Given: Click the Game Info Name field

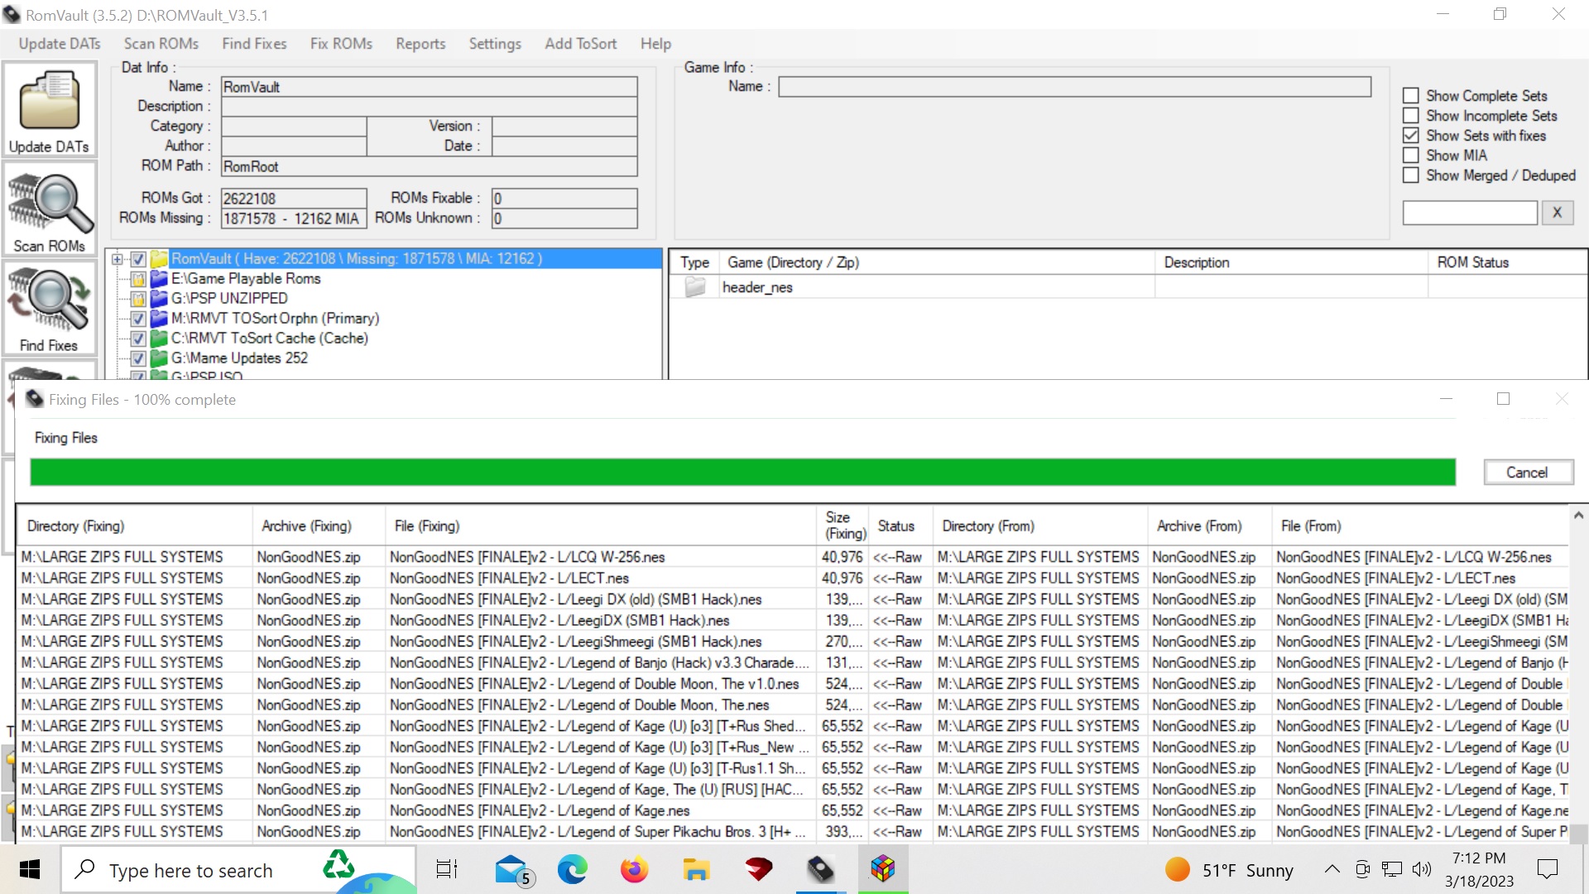Looking at the screenshot, I should coord(1074,87).
